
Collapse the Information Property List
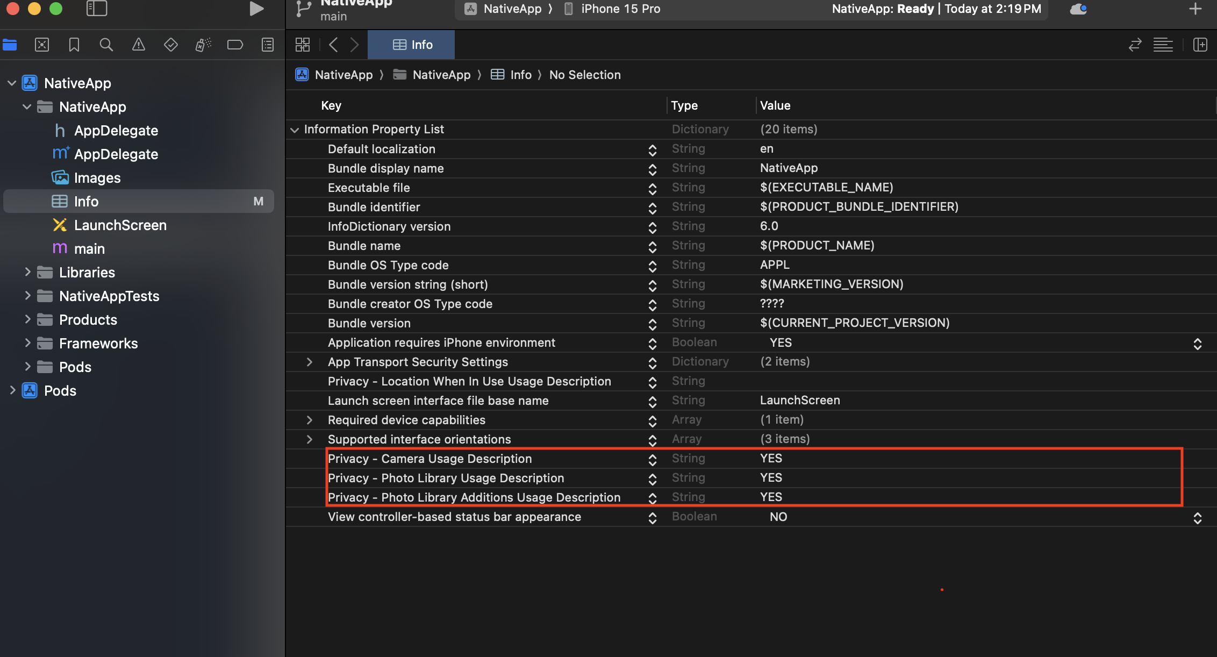tap(295, 130)
